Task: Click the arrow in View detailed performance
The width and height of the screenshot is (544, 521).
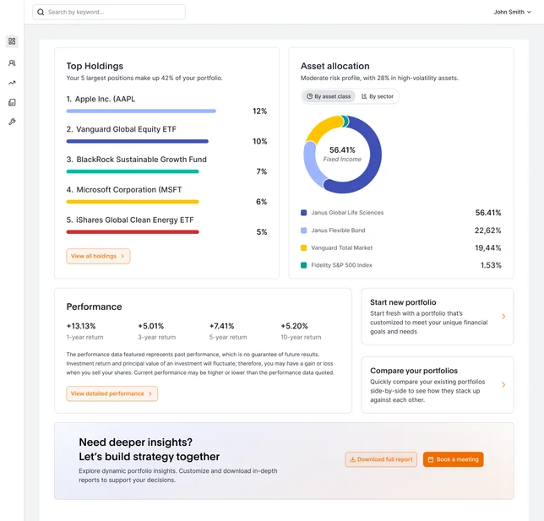Action: (150, 393)
